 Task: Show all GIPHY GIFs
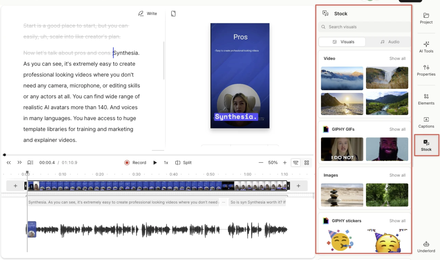(397, 129)
